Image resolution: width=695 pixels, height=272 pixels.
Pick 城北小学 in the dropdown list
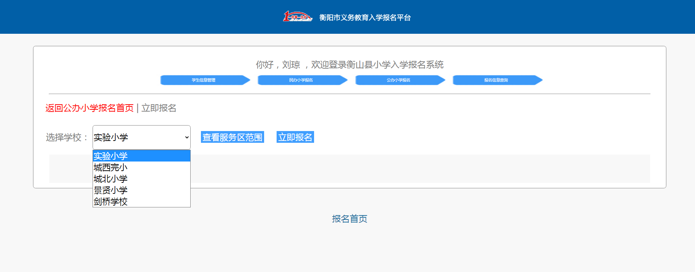pos(141,179)
